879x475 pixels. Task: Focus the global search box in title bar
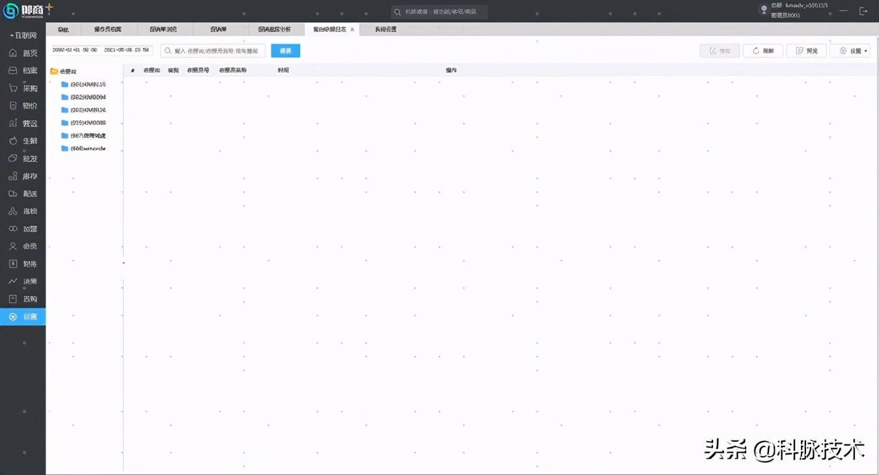(x=439, y=12)
